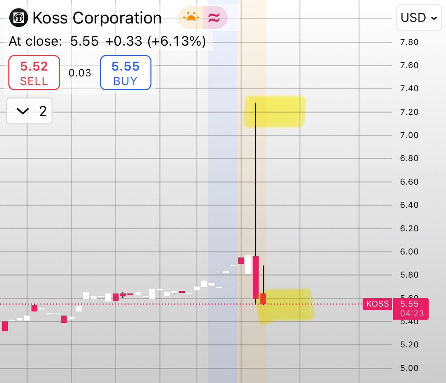Expand the indicators chevron labeled 2
446x383 pixels.
29,111
